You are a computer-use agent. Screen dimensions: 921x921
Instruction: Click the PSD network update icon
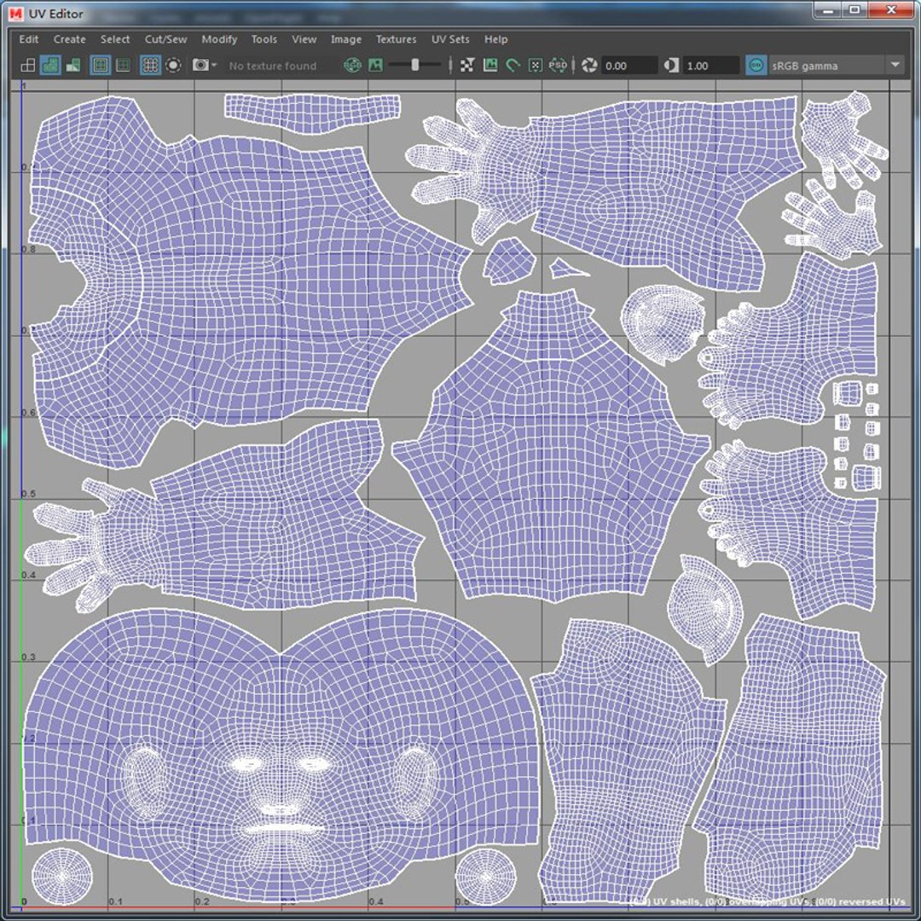click(558, 65)
